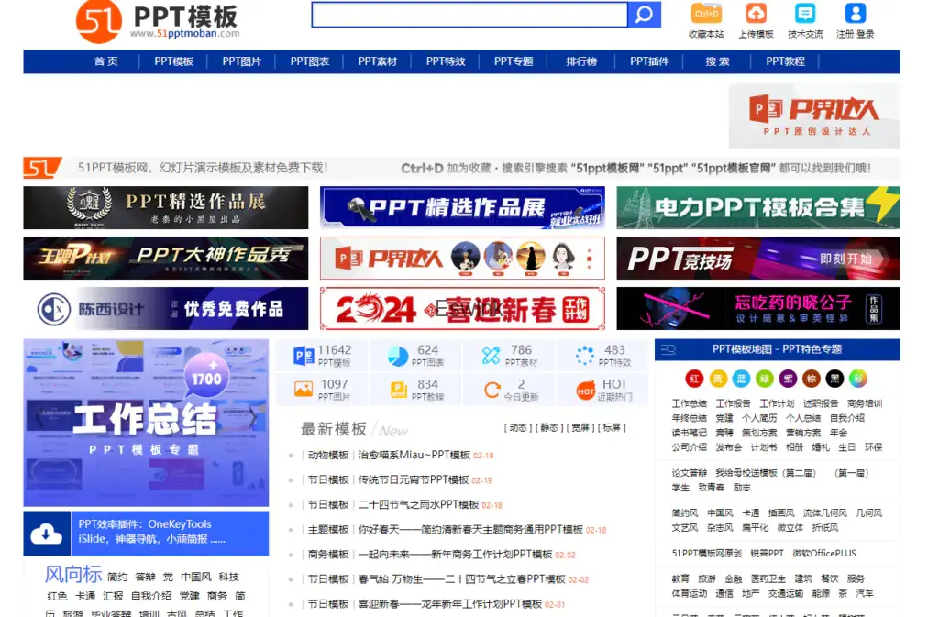Open the 治愈喵系Miau~PPT模板 link
The image size is (939, 617).
coord(414,456)
